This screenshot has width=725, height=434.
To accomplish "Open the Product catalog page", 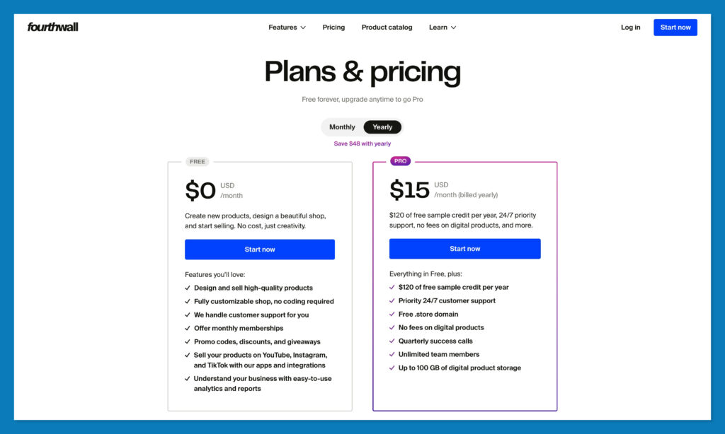I will pyautogui.click(x=387, y=27).
